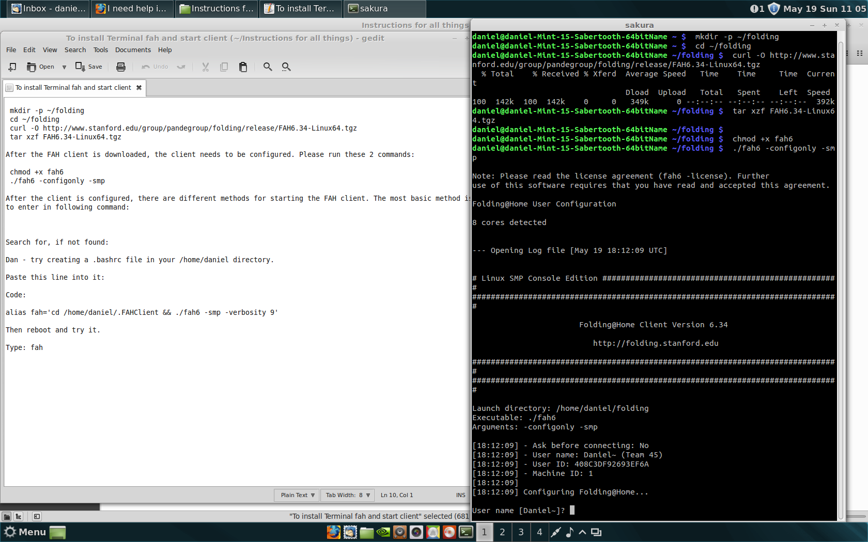Switch to workspace 3
The image size is (868, 542).
coord(521,532)
